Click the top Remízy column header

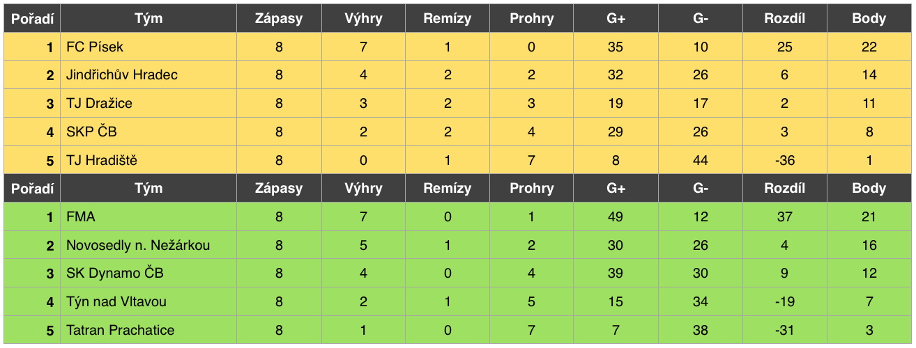tap(448, 19)
